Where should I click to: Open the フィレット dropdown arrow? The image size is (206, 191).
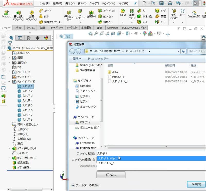pyautogui.click(x=123, y=22)
